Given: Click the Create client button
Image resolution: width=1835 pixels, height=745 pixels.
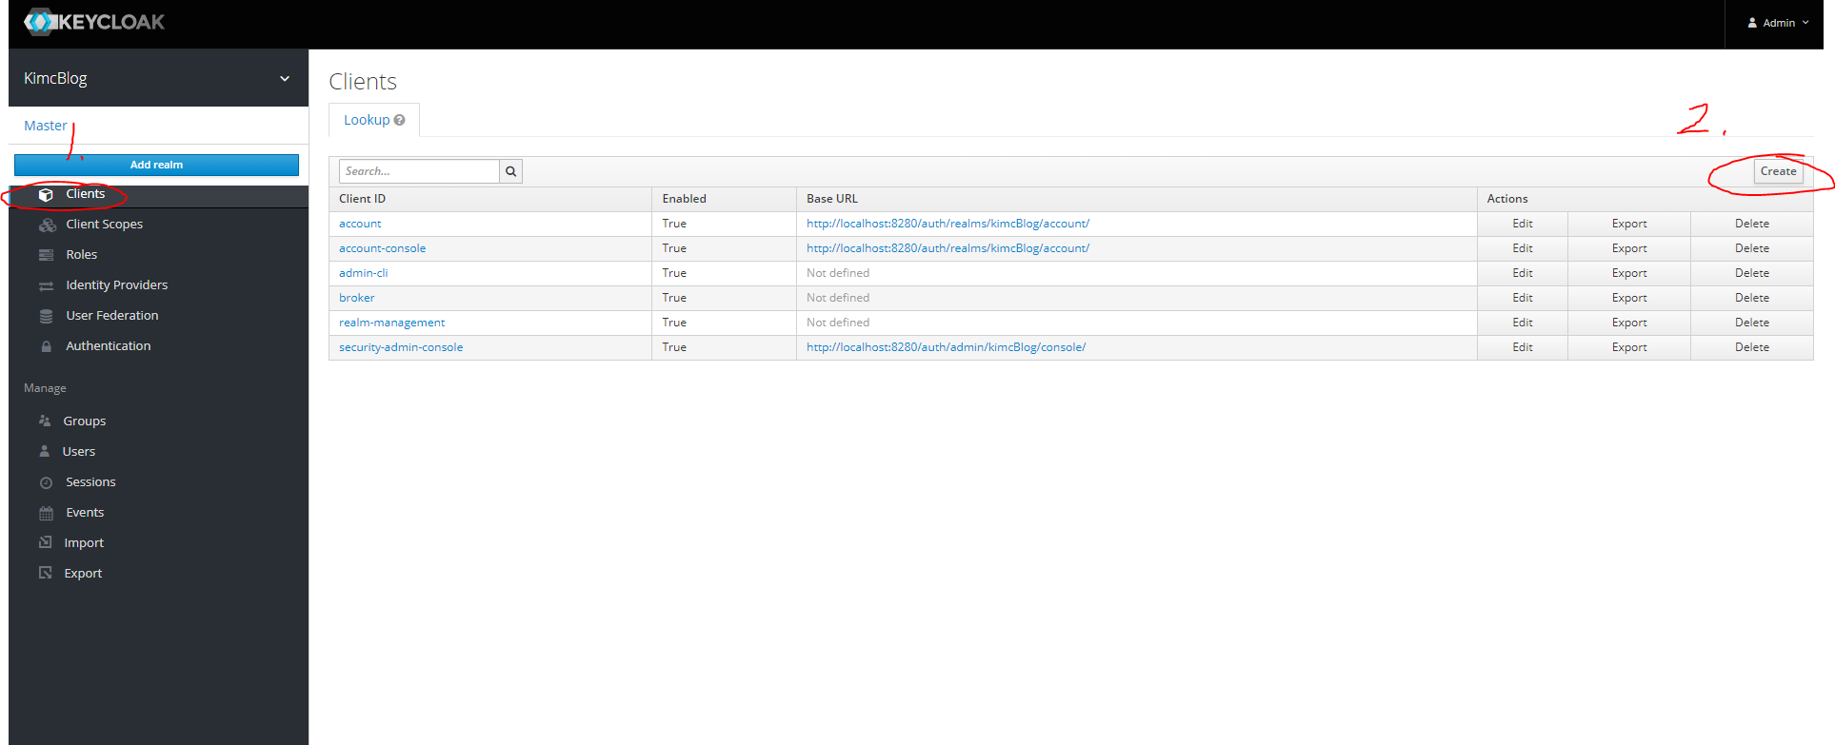Looking at the screenshot, I should click(x=1778, y=171).
